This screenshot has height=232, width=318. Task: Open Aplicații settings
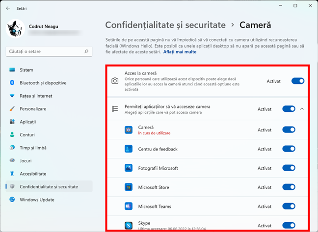tap(49, 122)
